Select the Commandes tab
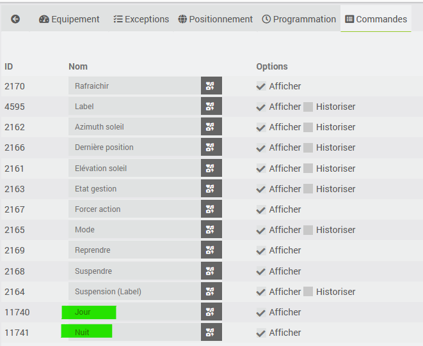 (376, 19)
